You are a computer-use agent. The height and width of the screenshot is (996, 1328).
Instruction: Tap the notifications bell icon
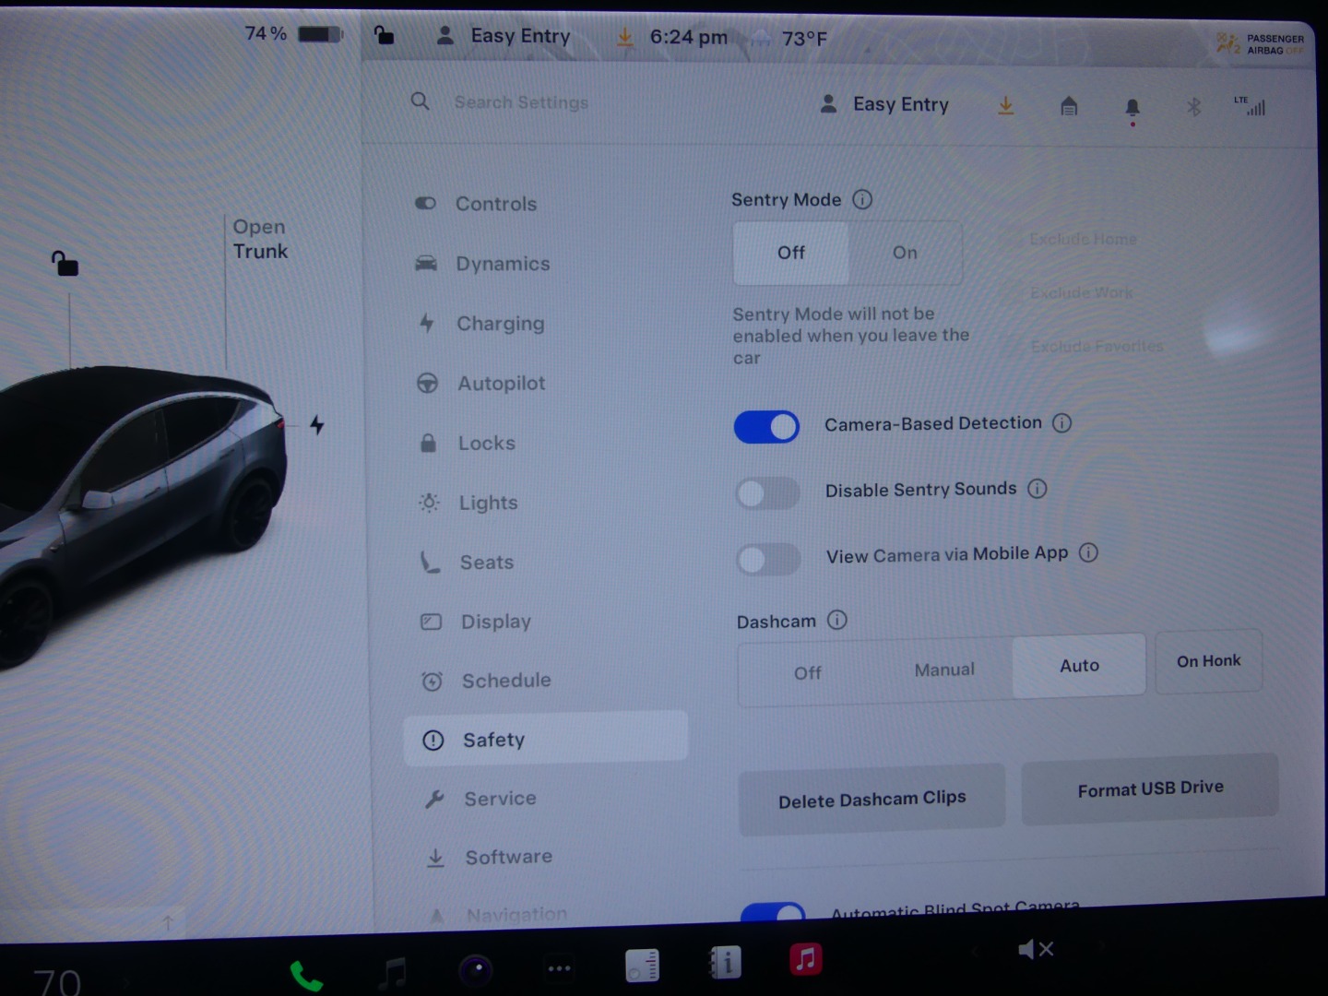point(1132,108)
